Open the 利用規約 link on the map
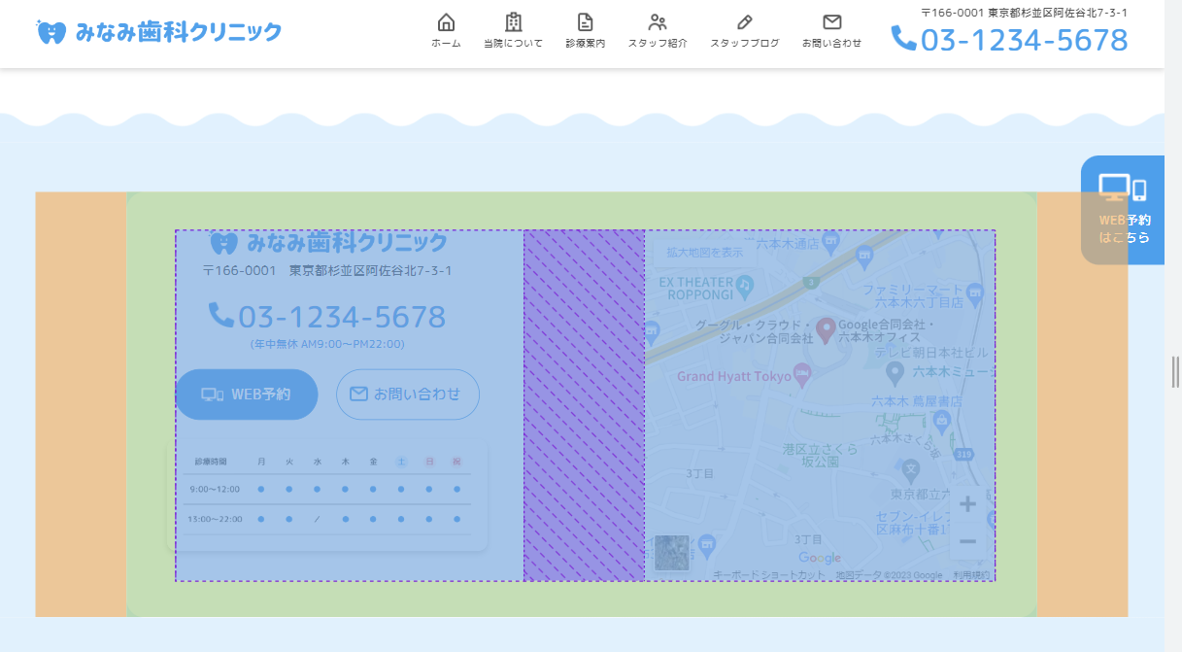The height and width of the screenshot is (652, 1182). click(x=970, y=575)
